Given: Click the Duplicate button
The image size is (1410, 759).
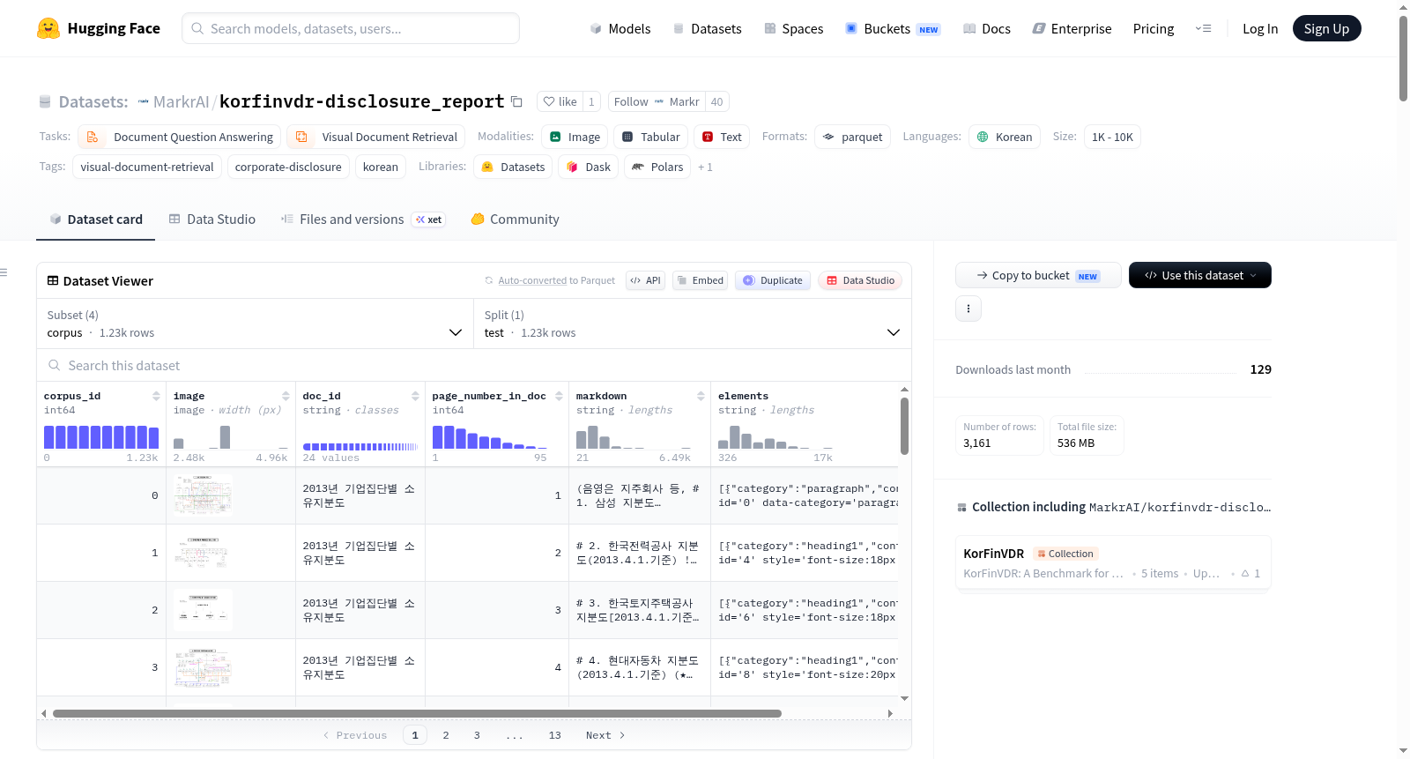Looking at the screenshot, I should tap(773, 281).
